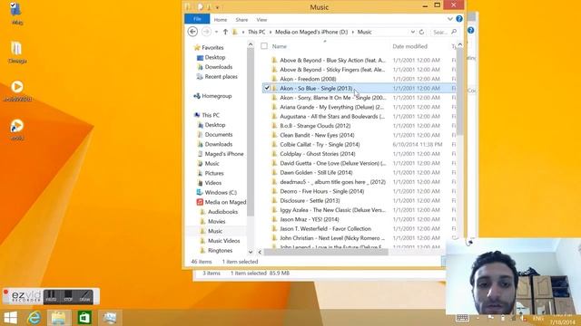The height and width of the screenshot is (326, 581).
Task: Sort by the Name column header
Action: click(280, 46)
